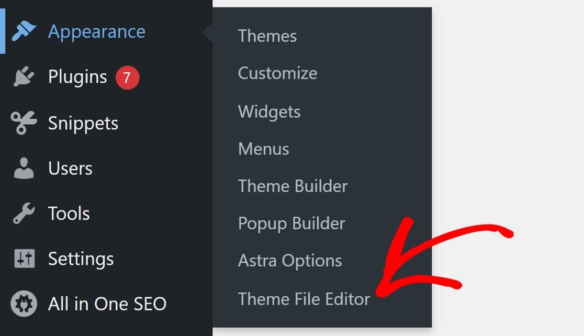The height and width of the screenshot is (336, 584).
Task: Click the Snippets scissors icon
Action: pos(24,123)
